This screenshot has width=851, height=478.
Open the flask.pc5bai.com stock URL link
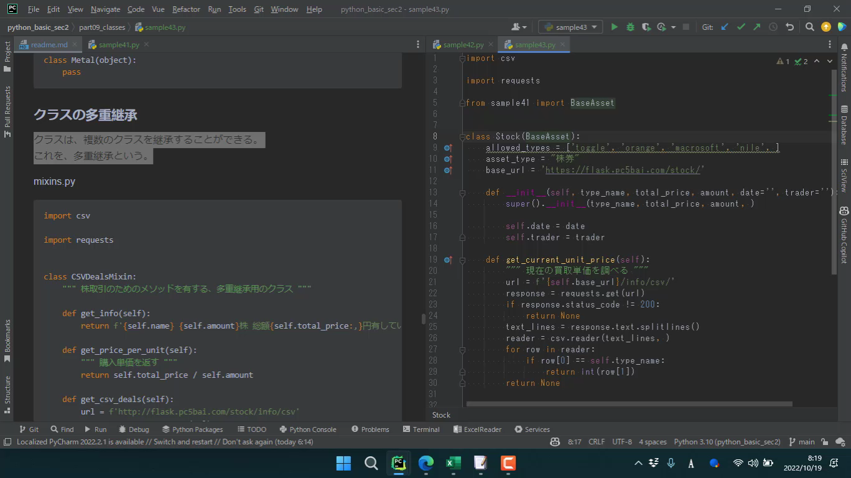(x=623, y=170)
